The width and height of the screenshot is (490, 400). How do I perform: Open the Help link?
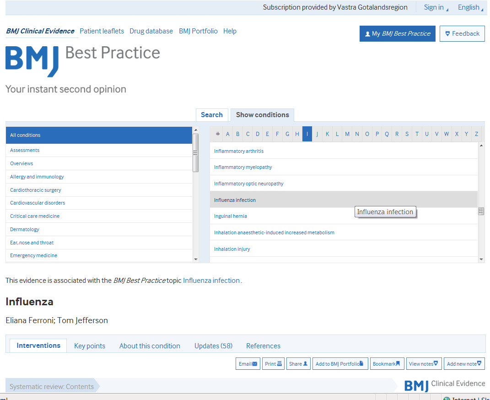point(230,31)
